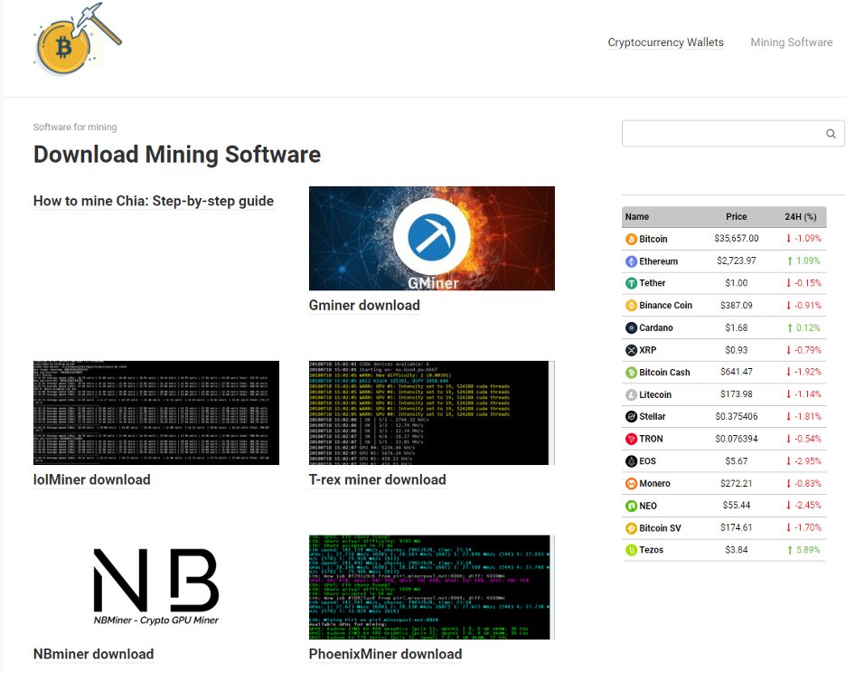Screen dimensions: 846x673
Task: Click the Binance Coin price $387.09
Action: (736, 305)
